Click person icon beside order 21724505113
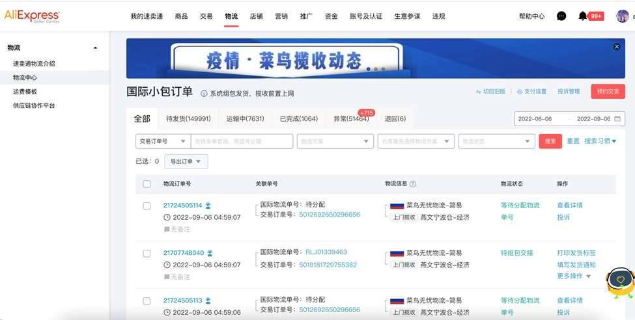Image resolution: width=635 pixels, height=320 pixels. [x=208, y=300]
